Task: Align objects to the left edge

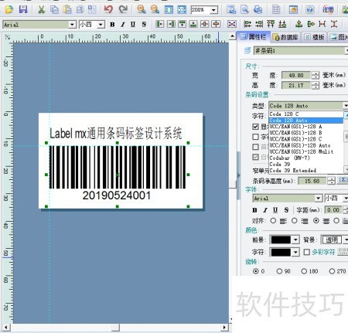Action: [x=159, y=24]
